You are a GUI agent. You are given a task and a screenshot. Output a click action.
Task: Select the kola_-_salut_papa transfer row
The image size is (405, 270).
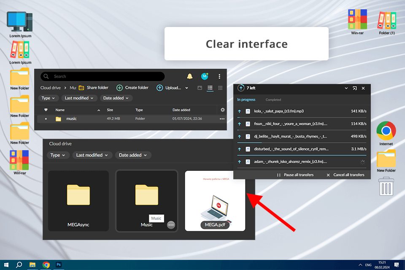pyautogui.click(x=302, y=111)
